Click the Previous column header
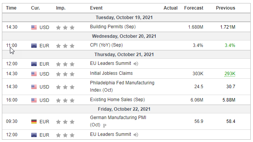 coord(226,8)
